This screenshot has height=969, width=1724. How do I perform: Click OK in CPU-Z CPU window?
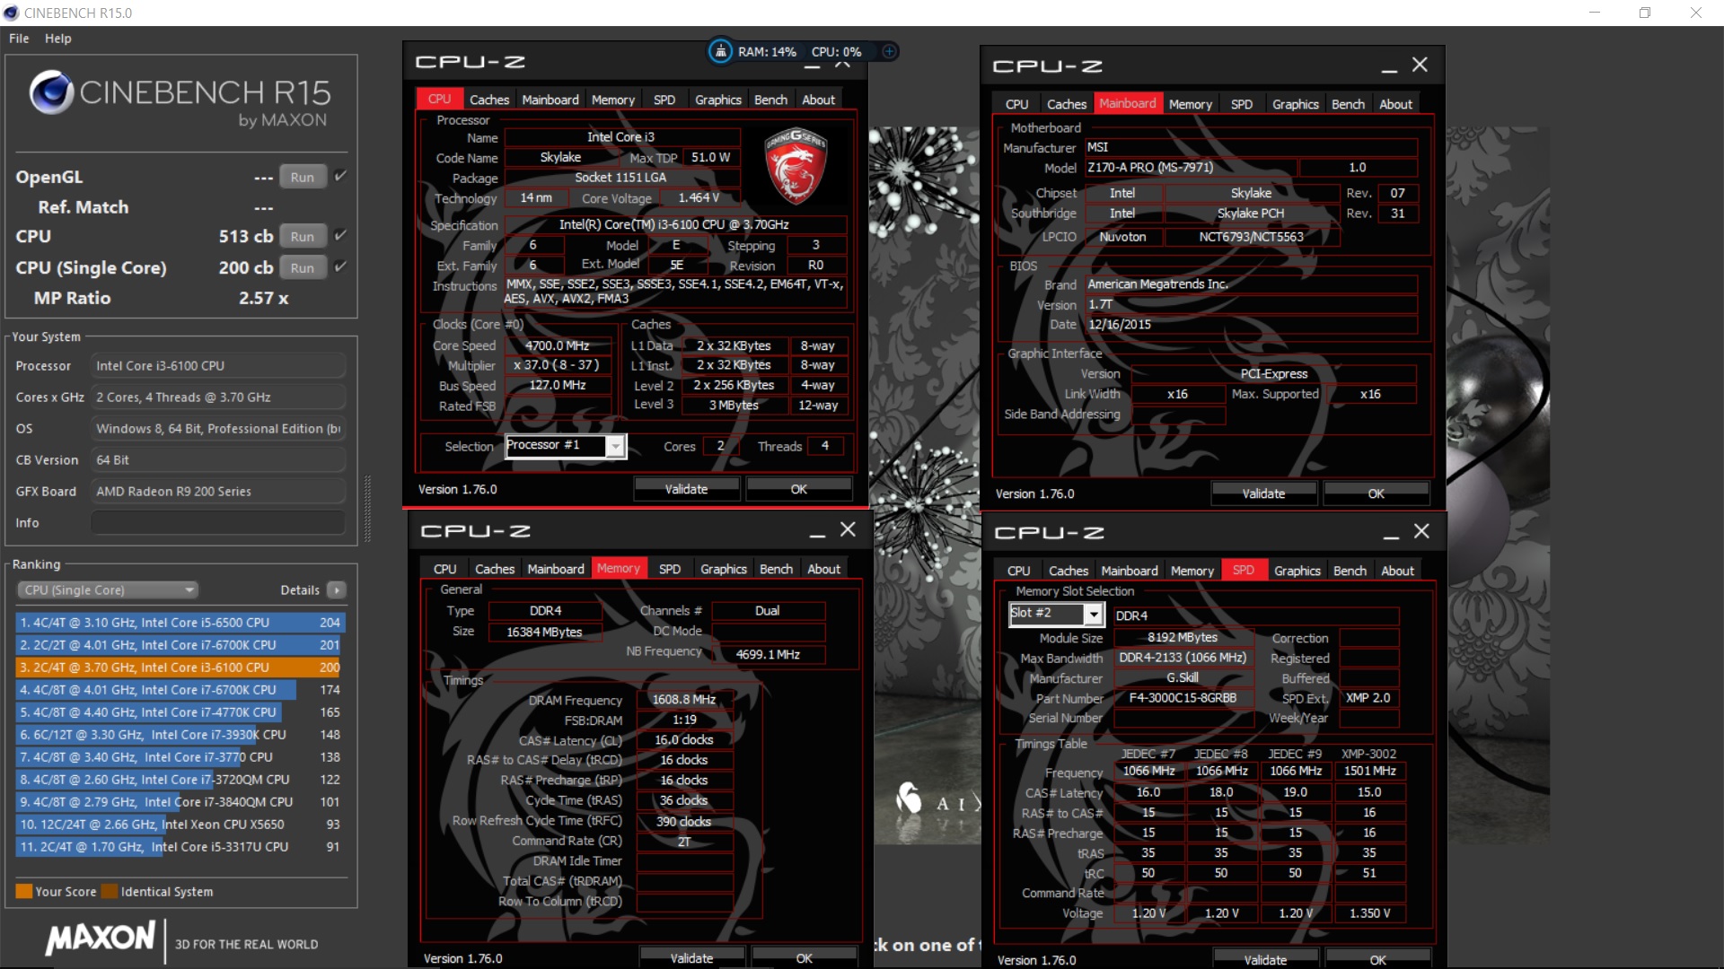798,489
